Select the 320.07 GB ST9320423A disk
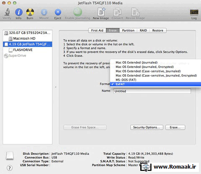Screen dimensions: 201x174 28,33
